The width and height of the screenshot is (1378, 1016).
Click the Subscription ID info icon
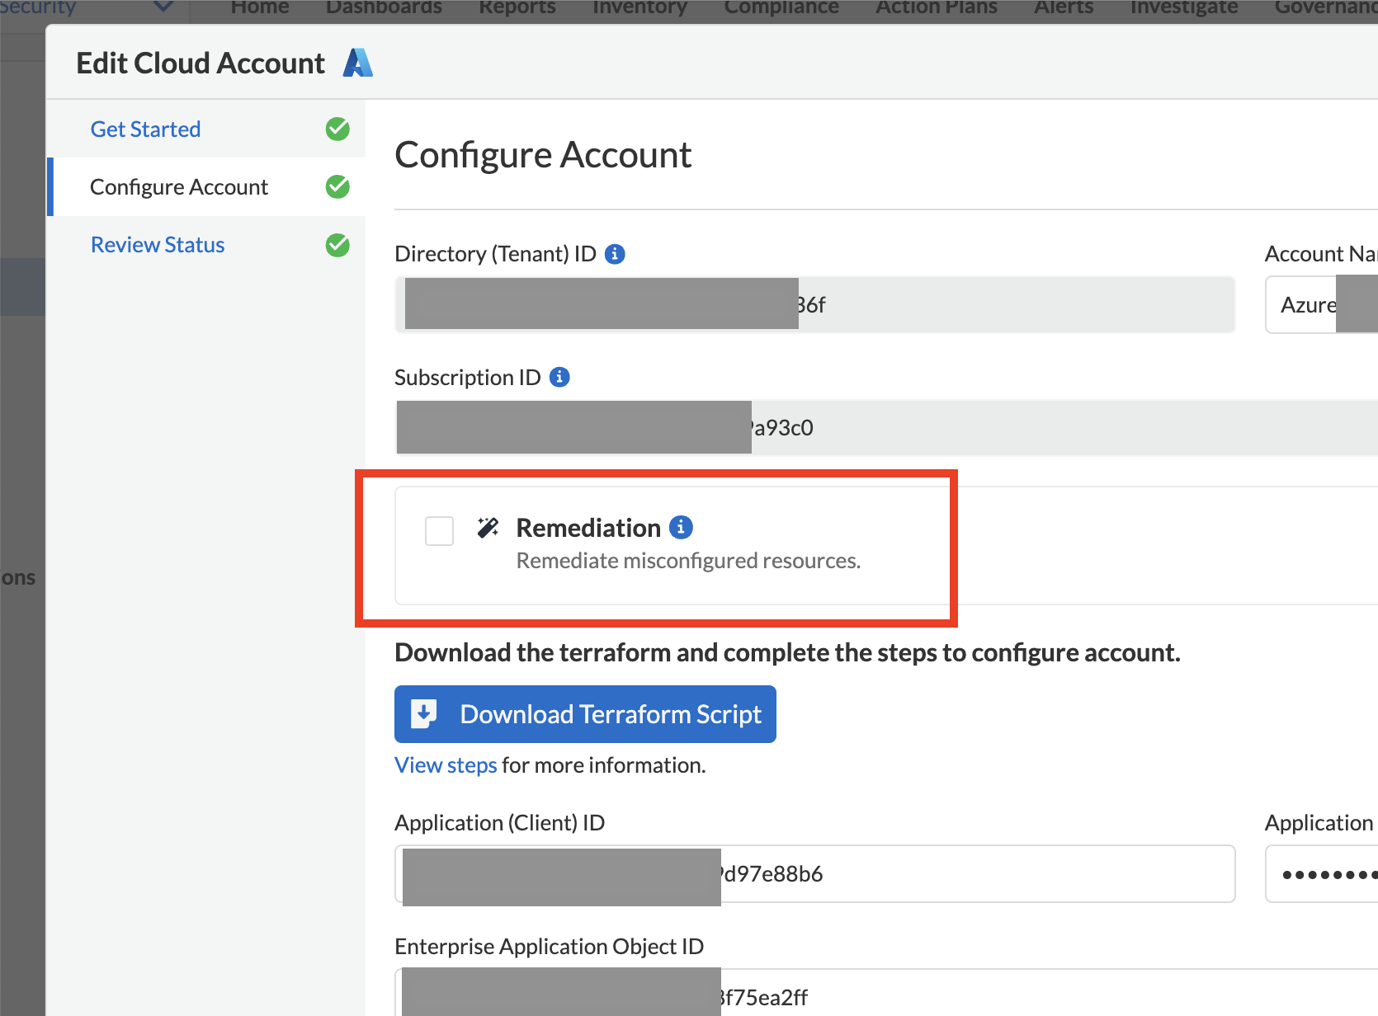click(x=559, y=377)
